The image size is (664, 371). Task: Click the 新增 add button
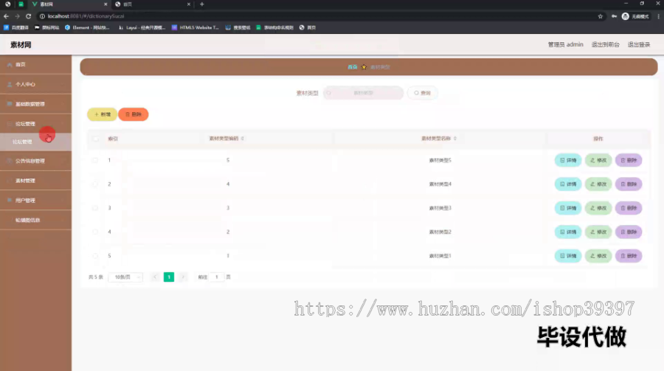[102, 114]
